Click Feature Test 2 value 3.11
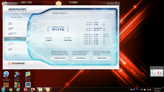 click(x=96, y=36)
